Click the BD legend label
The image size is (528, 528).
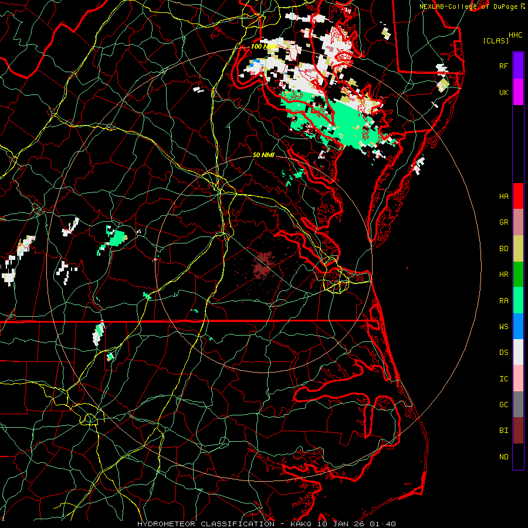pyautogui.click(x=503, y=249)
